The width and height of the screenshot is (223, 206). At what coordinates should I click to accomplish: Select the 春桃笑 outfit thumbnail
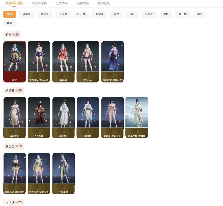[63, 61]
